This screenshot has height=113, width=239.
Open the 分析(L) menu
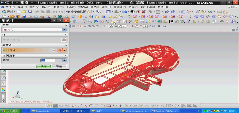point(106,7)
